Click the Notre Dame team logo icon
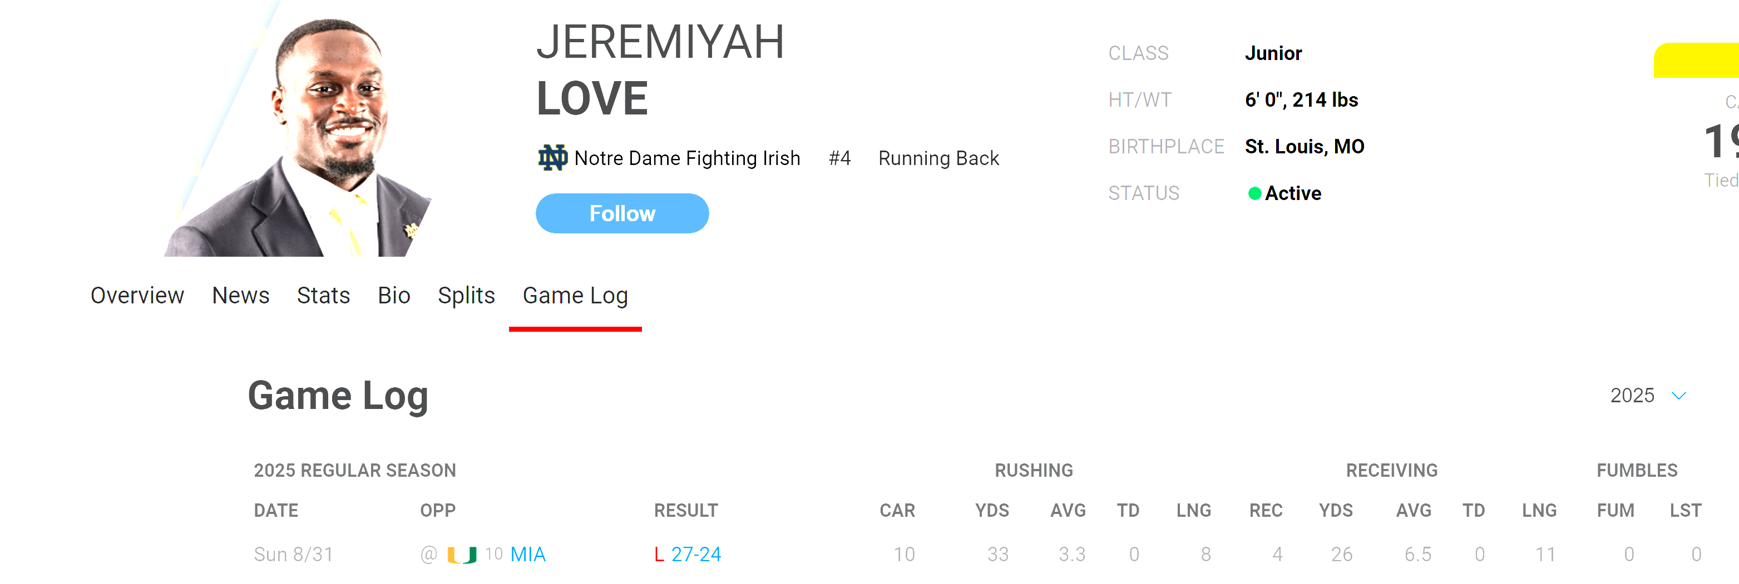 [x=552, y=158]
